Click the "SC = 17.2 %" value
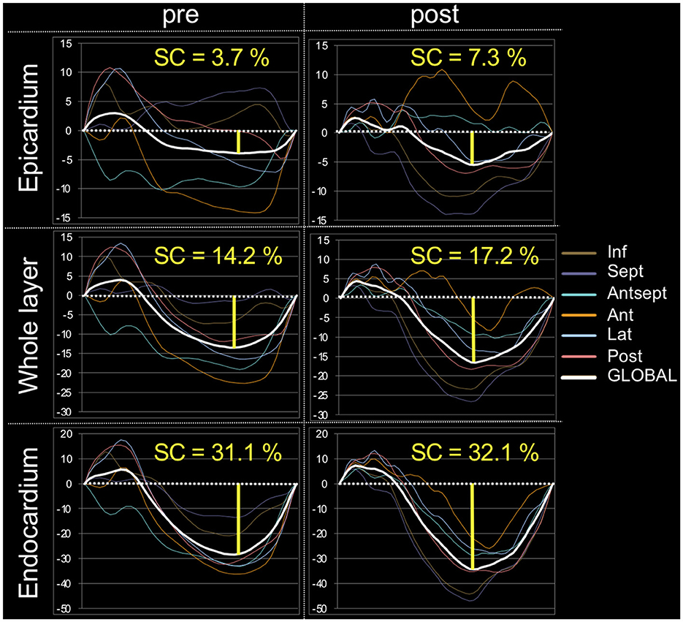The image size is (683, 622). (475, 256)
